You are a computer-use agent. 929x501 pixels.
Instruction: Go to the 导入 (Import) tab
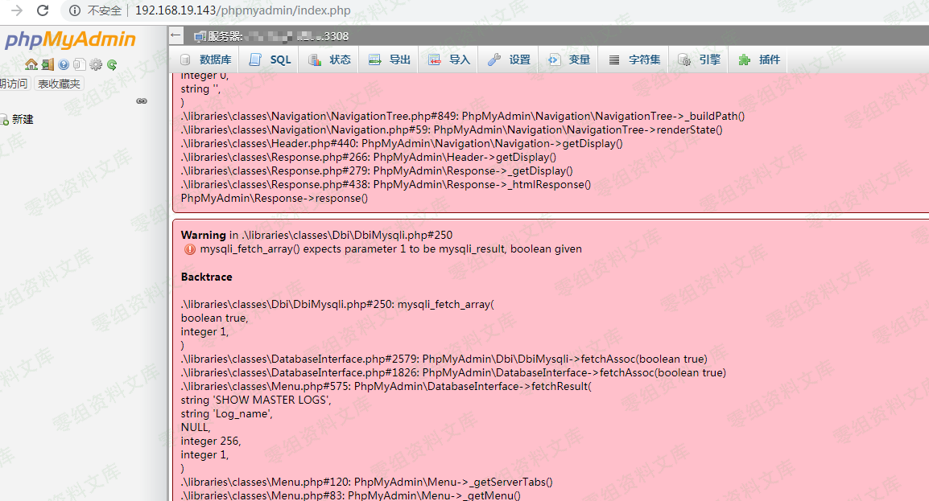point(449,60)
